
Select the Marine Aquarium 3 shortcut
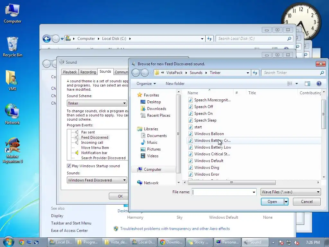click(x=13, y=151)
